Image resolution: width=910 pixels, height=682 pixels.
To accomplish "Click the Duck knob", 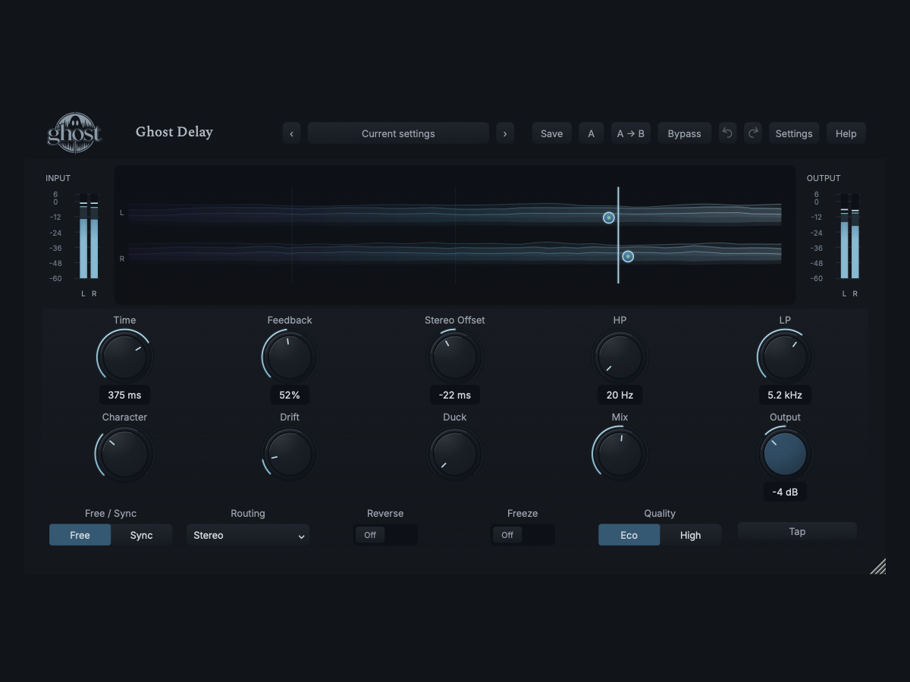I will (x=455, y=454).
